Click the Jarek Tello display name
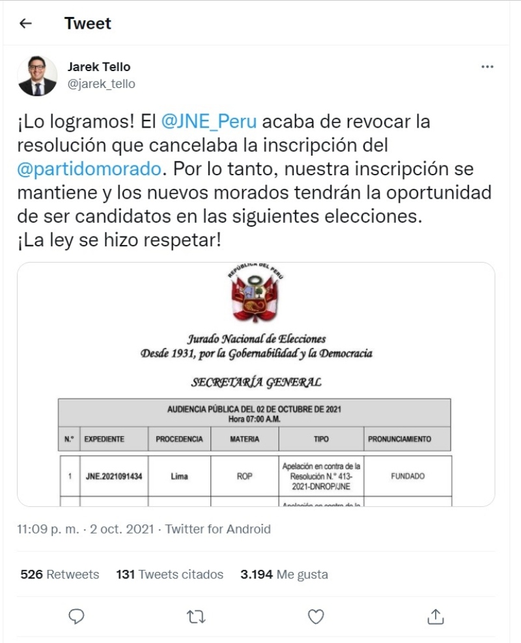This screenshot has width=521, height=643. (99, 67)
